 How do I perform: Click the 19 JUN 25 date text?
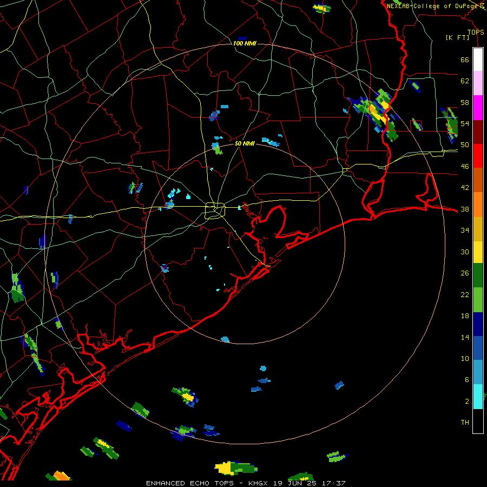pos(295,483)
